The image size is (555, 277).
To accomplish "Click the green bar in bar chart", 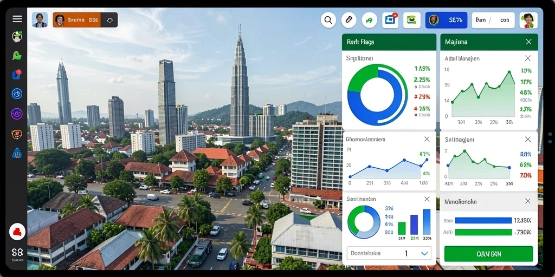I will (x=402, y=229).
